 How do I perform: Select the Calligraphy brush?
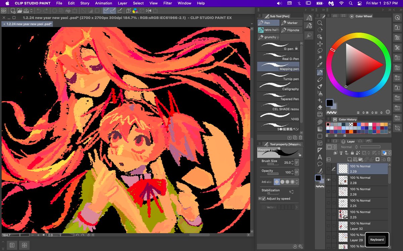[278, 87]
